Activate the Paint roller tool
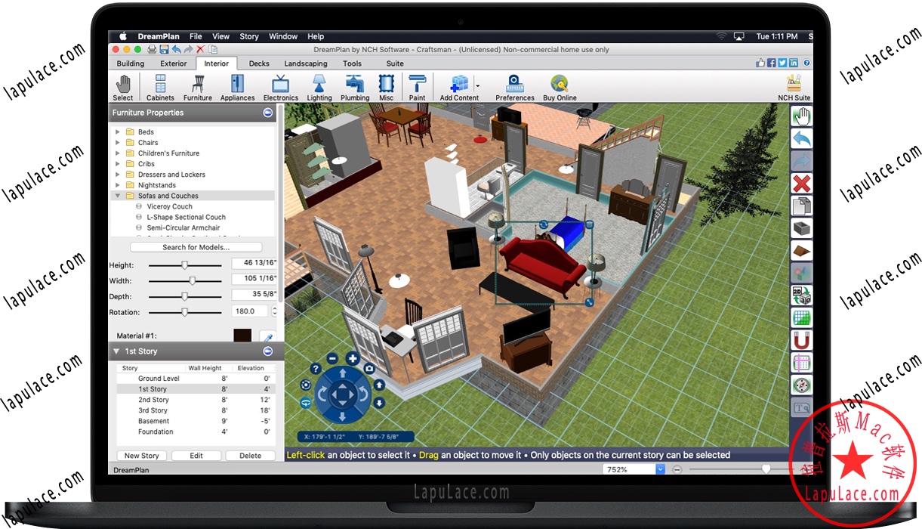The height and width of the screenshot is (529, 922). click(417, 88)
